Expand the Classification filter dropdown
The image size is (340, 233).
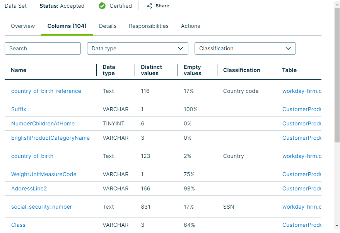pyautogui.click(x=245, y=48)
